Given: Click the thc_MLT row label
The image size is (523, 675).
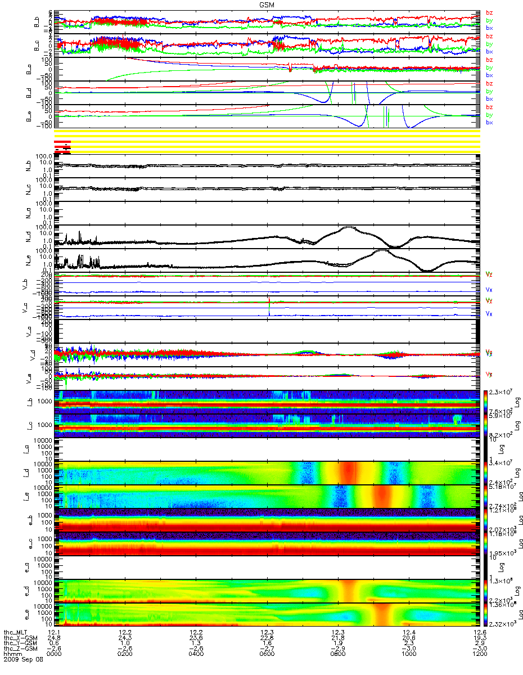Looking at the screenshot, I should 15,632.
